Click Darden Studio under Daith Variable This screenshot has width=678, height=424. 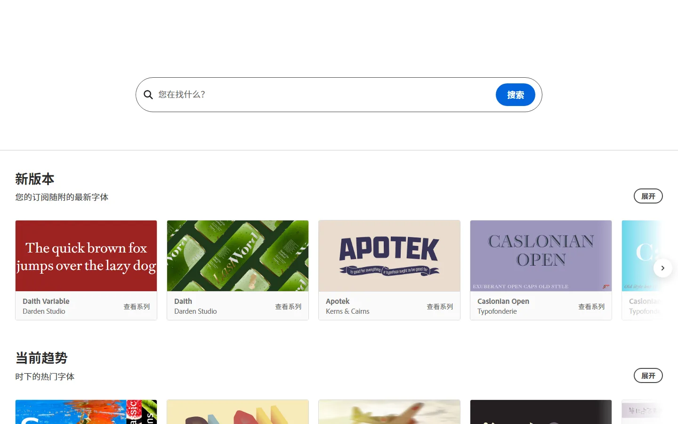[x=44, y=311]
